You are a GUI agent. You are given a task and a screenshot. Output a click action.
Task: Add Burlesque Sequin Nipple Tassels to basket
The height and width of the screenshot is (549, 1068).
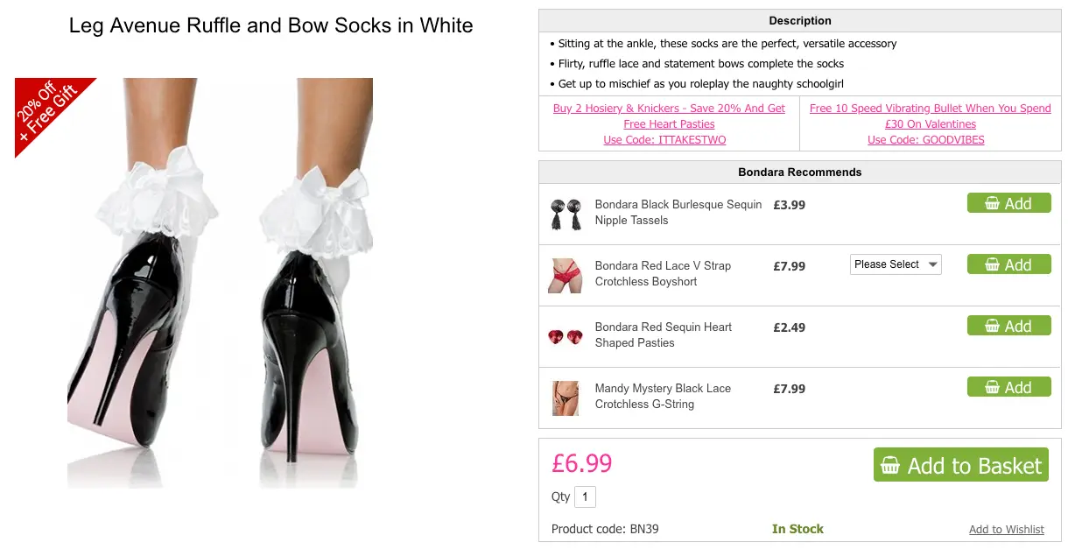[1008, 203]
